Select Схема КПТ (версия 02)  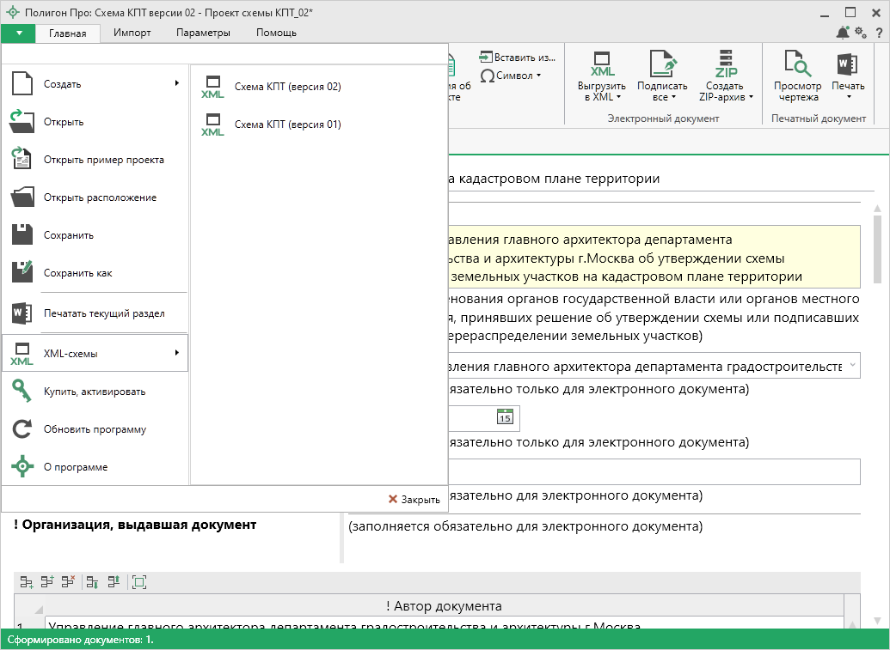pos(287,87)
